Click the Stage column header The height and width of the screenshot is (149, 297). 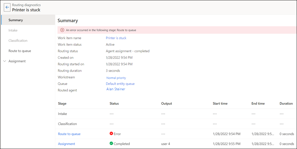(x=62, y=104)
